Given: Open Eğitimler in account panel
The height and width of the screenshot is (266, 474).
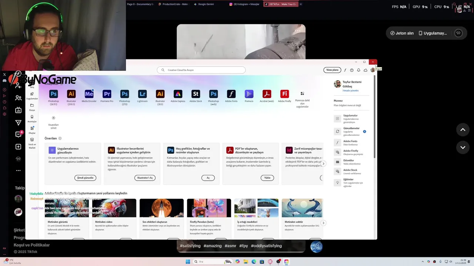Looking at the screenshot, I should coord(351,183).
